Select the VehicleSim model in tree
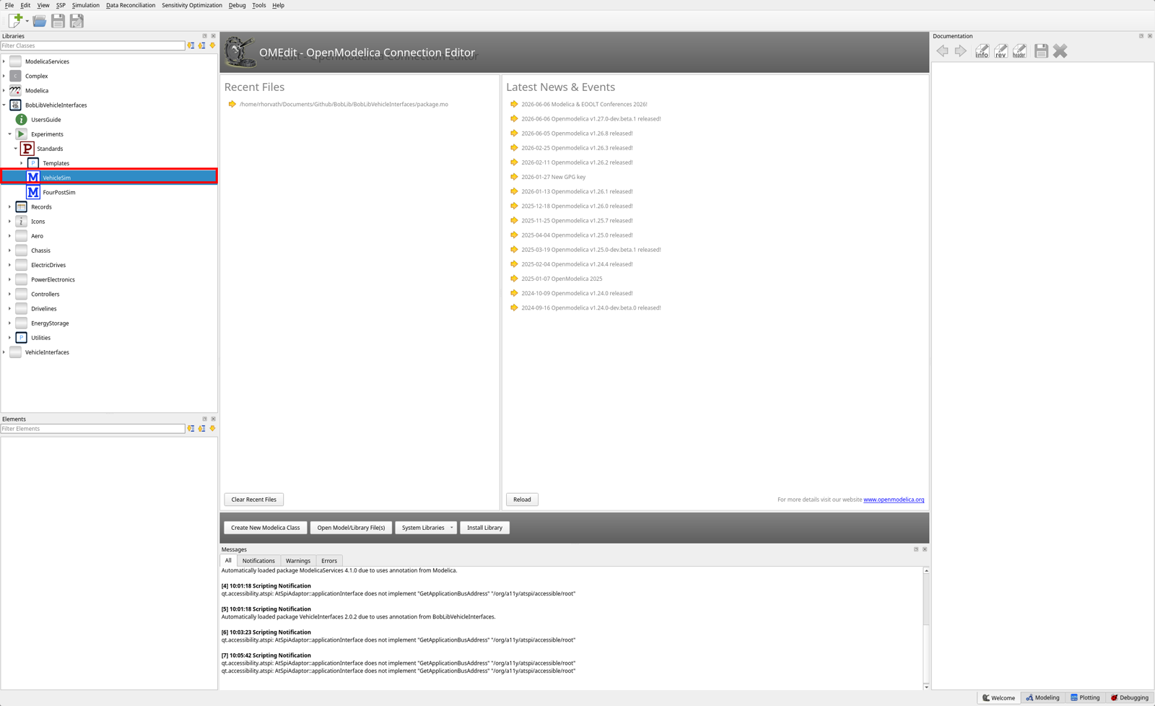The height and width of the screenshot is (706, 1155). click(x=109, y=178)
